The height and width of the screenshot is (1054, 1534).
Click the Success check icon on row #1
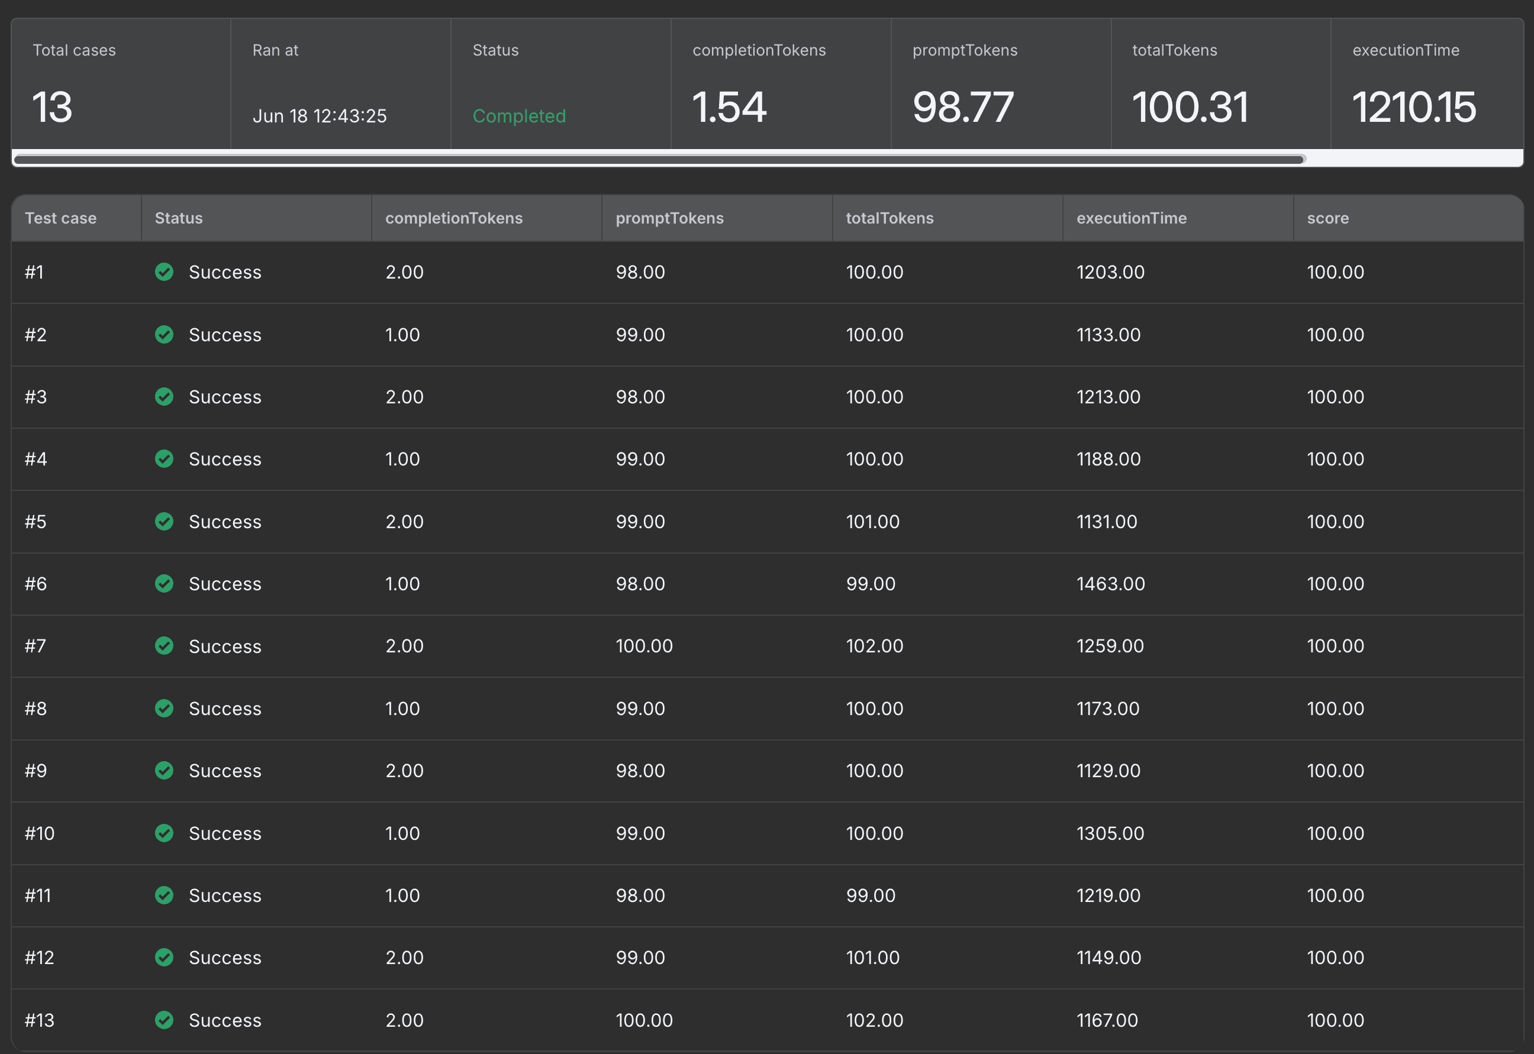point(164,271)
